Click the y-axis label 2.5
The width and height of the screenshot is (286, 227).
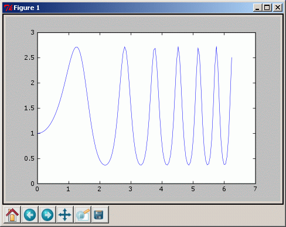click(29, 57)
